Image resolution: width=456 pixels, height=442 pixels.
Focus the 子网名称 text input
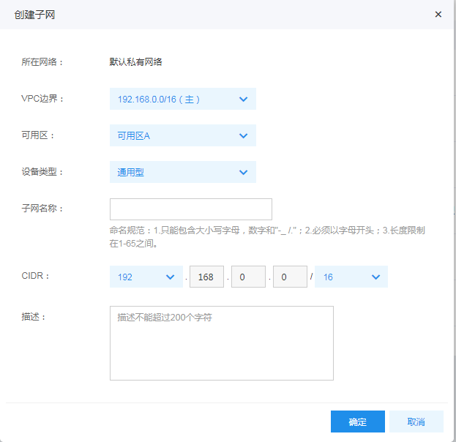point(191,209)
